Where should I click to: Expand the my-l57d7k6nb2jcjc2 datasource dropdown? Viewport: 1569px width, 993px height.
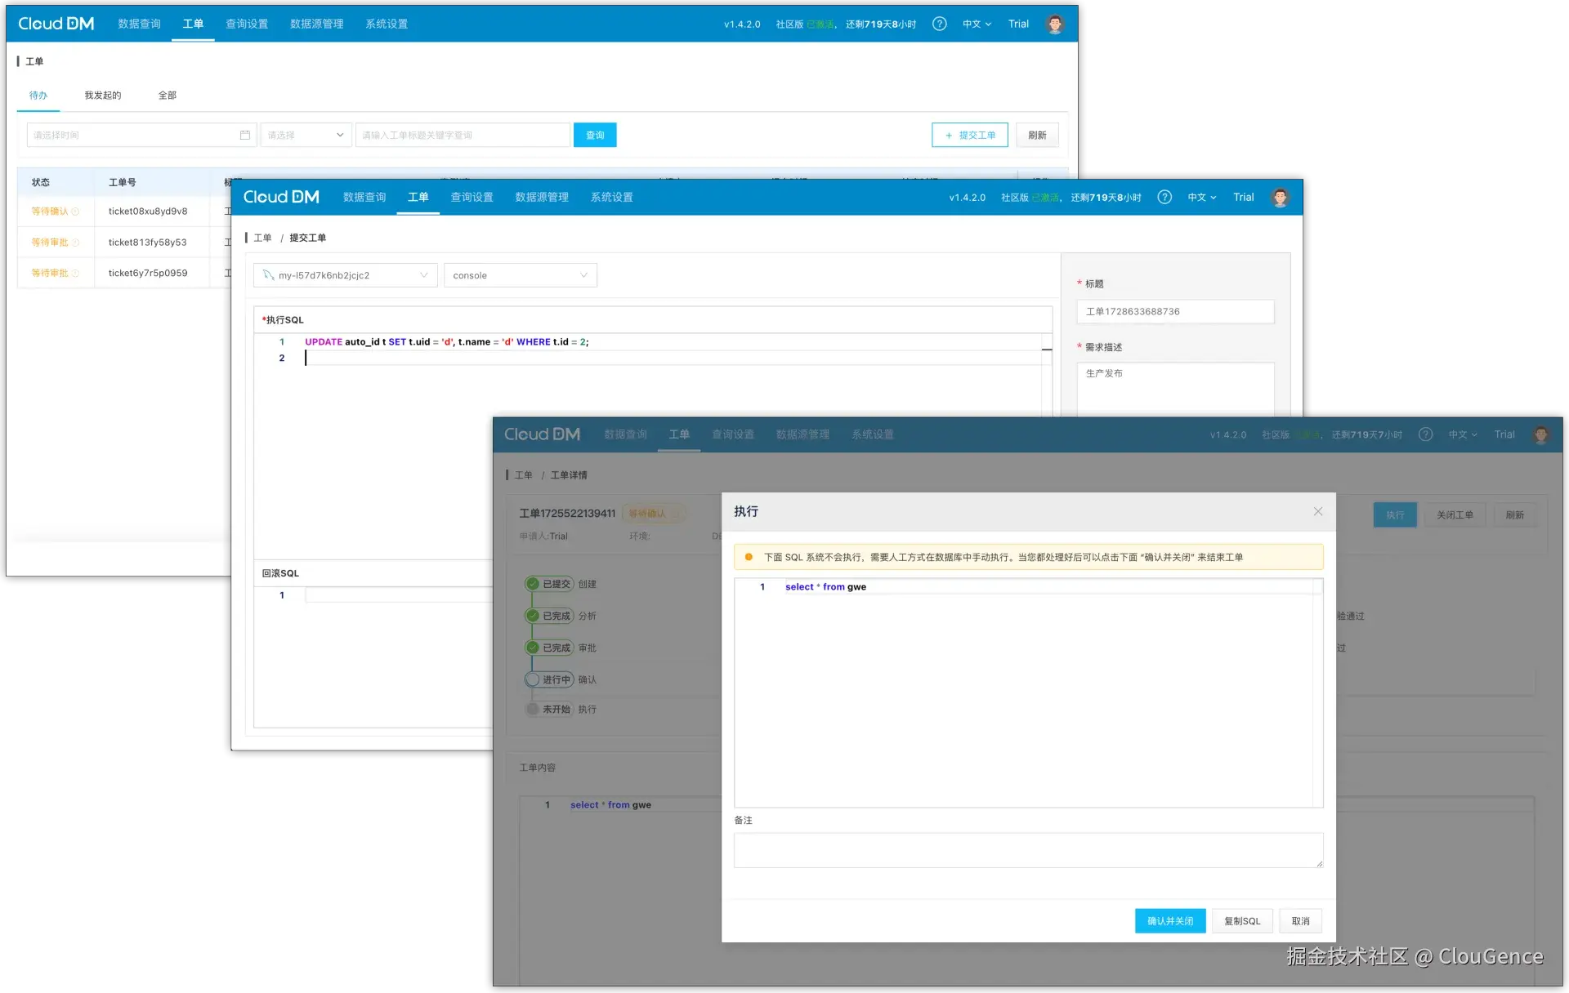coord(345,275)
